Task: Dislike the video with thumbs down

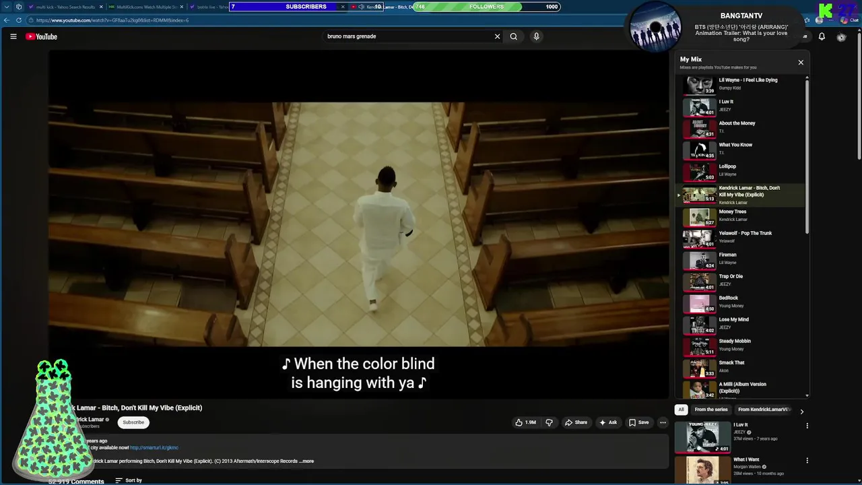Action: [549, 422]
